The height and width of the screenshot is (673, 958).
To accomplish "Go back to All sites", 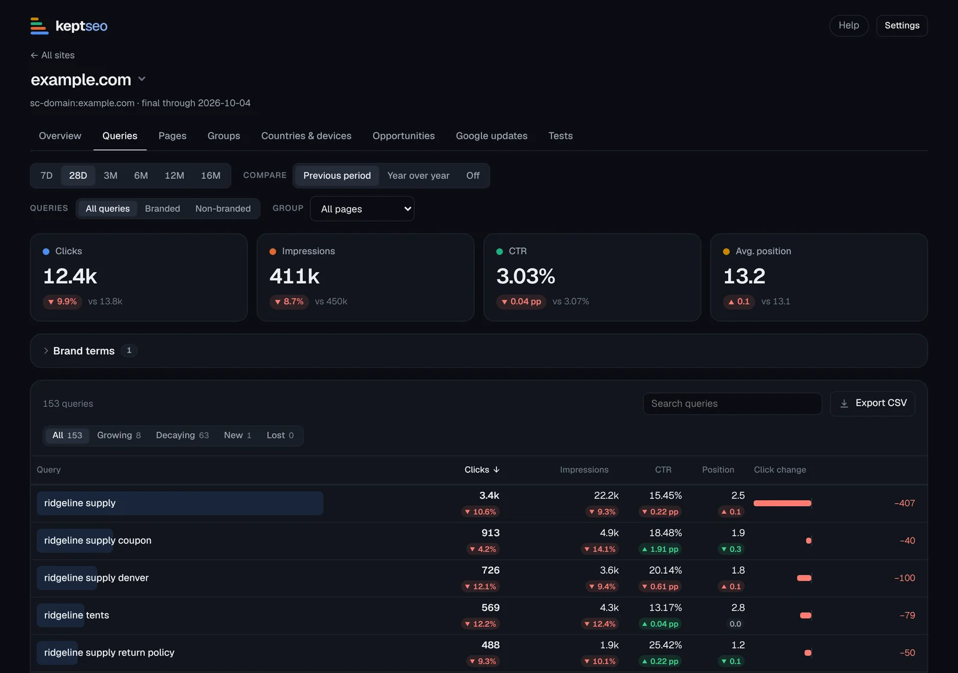I will pyautogui.click(x=53, y=55).
